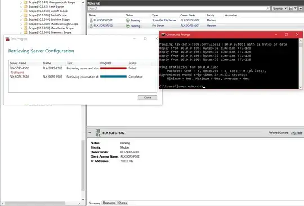Click Server Name column header in Task Progress
Viewport: 304px width, 206px height.
[x=17, y=63]
